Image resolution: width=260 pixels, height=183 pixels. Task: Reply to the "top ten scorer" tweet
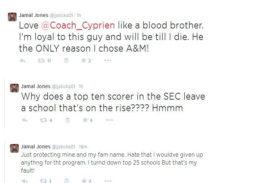point(25,120)
